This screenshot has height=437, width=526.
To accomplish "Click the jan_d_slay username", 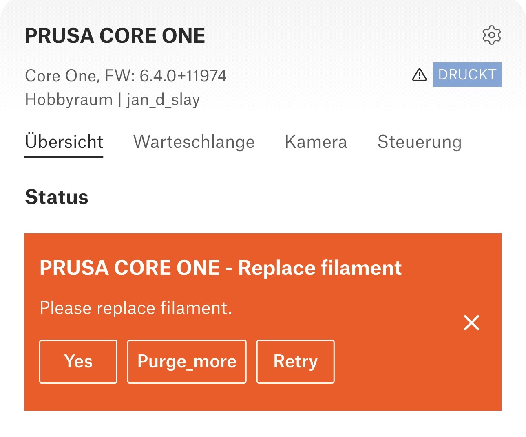I will pyautogui.click(x=163, y=100).
